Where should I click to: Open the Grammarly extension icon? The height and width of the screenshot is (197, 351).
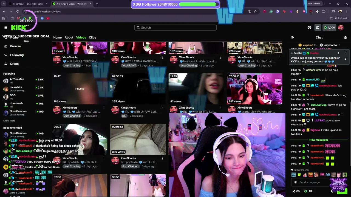pyautogui.click(x=271, y=11)
